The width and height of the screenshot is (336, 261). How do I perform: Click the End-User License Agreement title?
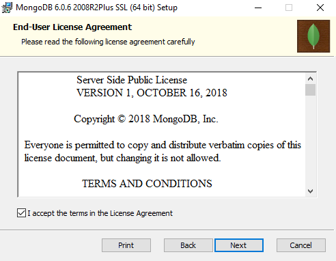point(72,27)
